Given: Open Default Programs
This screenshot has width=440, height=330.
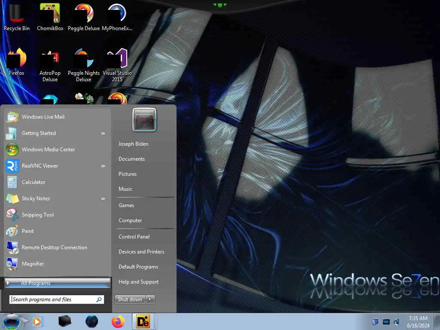Looking at the screenshot, I should (x=138, y=267).
